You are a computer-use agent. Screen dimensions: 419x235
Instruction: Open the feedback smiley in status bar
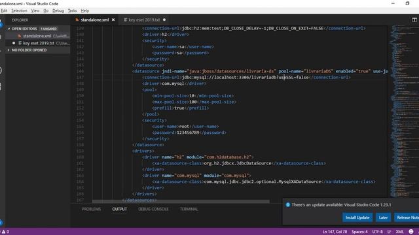tap(411, 232)
